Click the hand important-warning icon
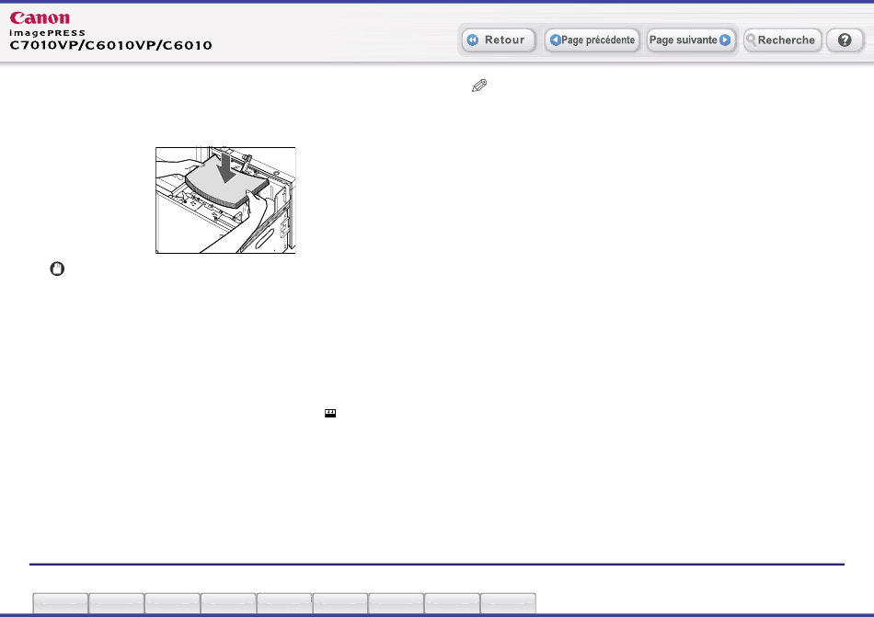 tap(57, 269)
